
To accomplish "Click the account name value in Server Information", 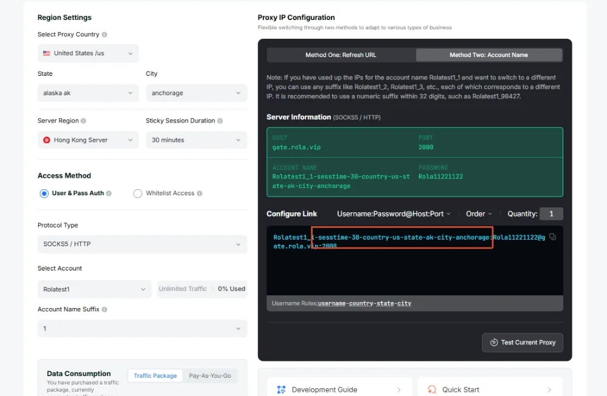I will (x=341, y=181).
